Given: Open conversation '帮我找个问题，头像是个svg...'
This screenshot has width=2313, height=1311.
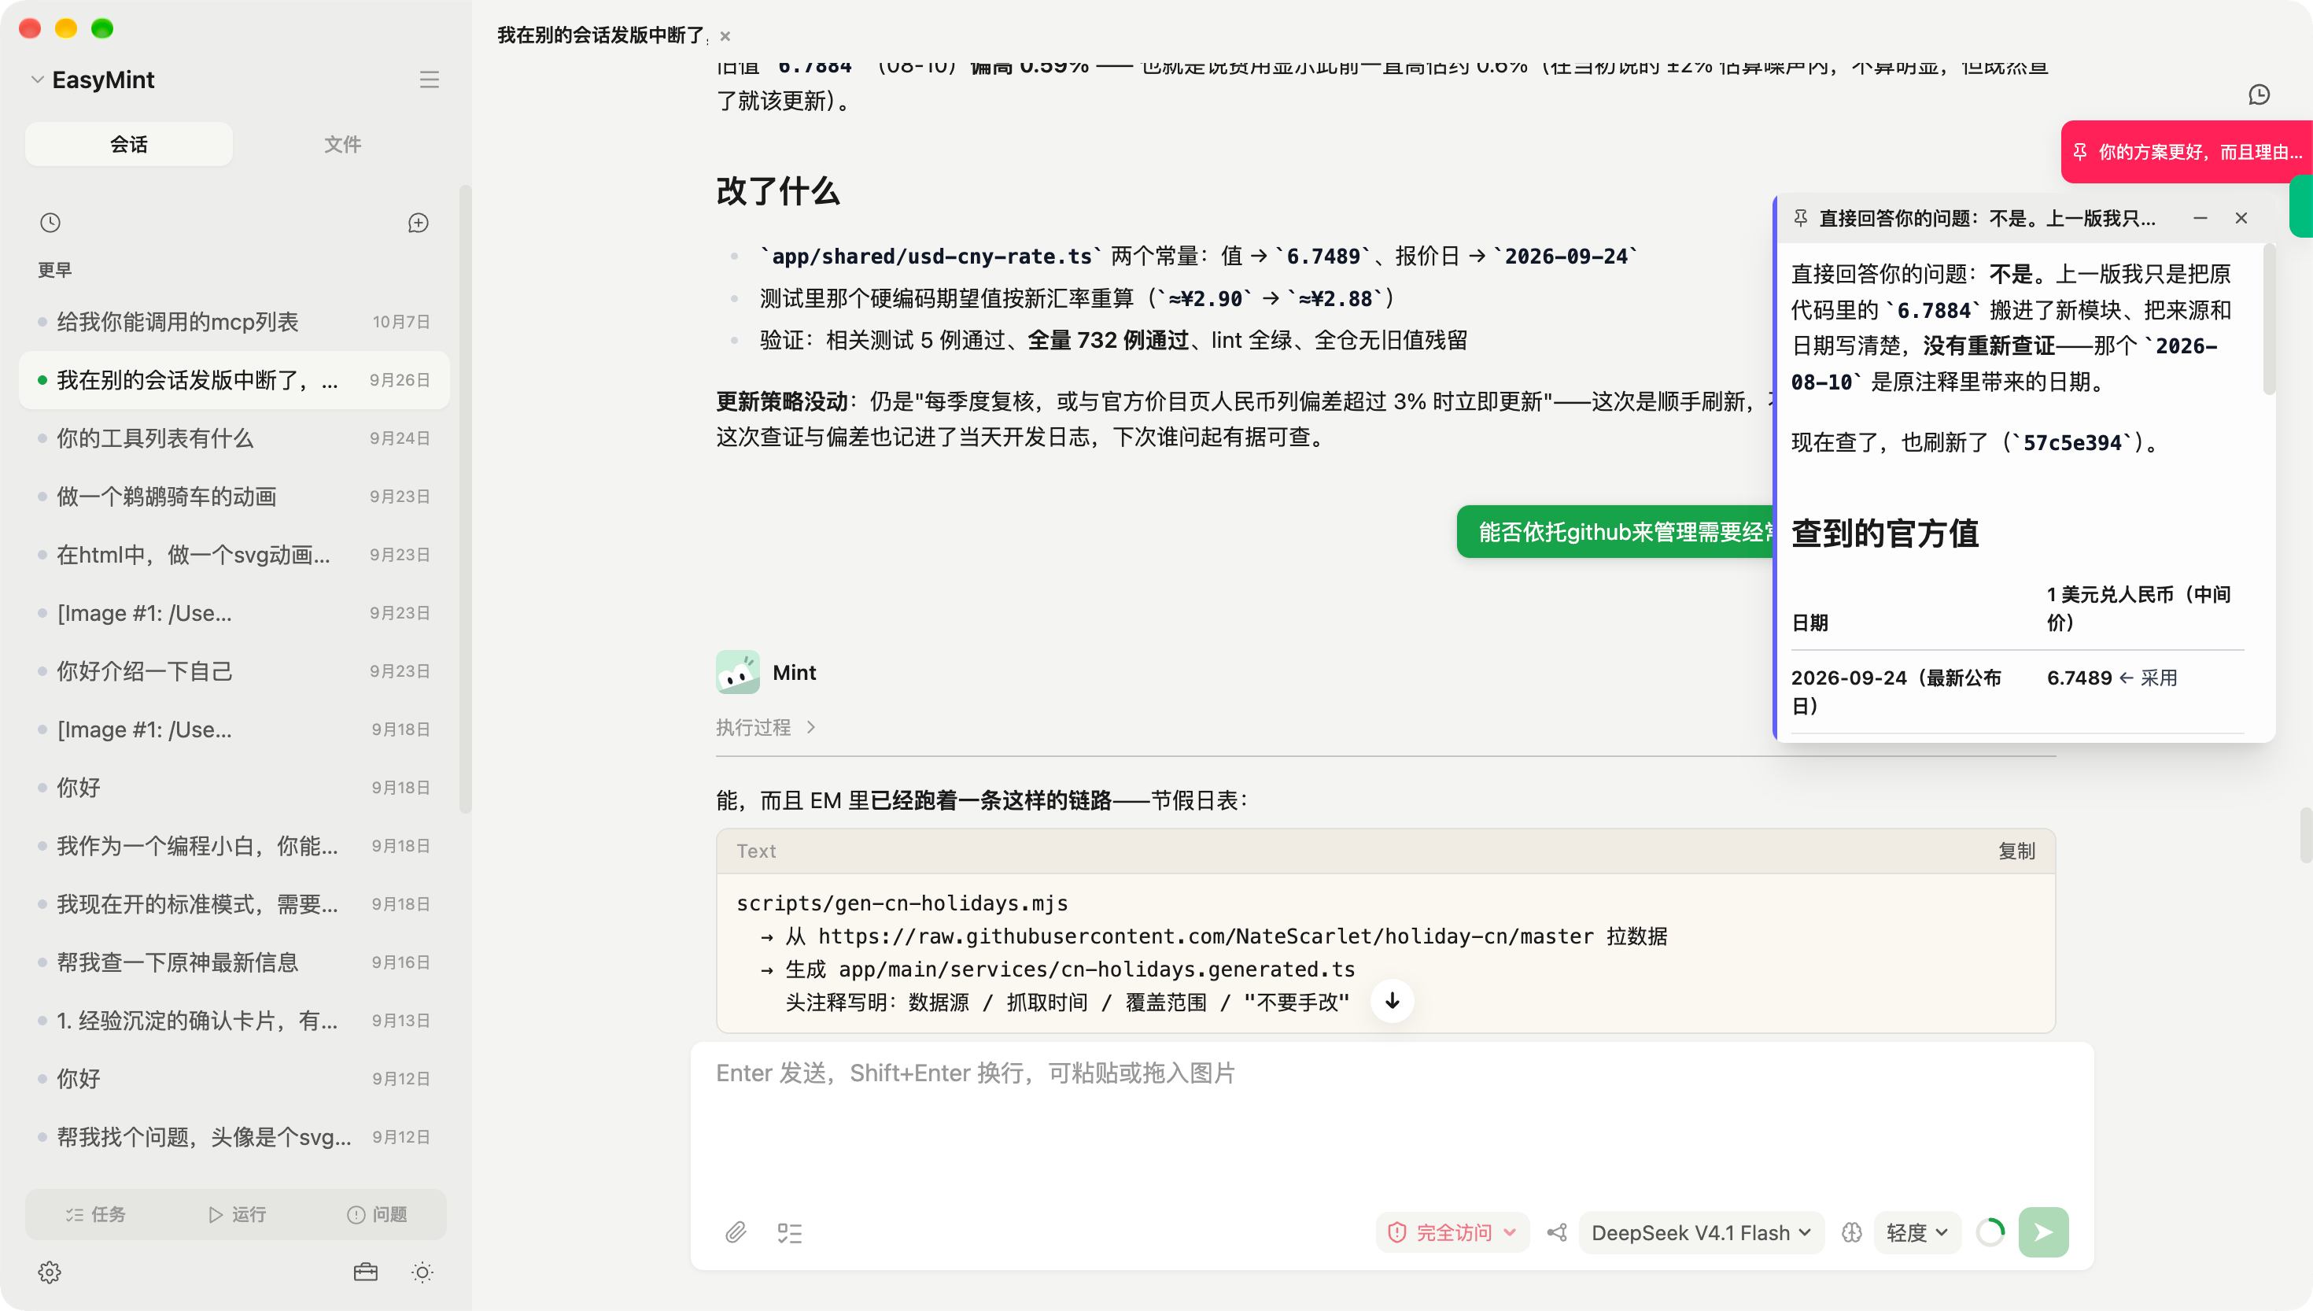Looking at the screenshot, I should coord(234,1137).
